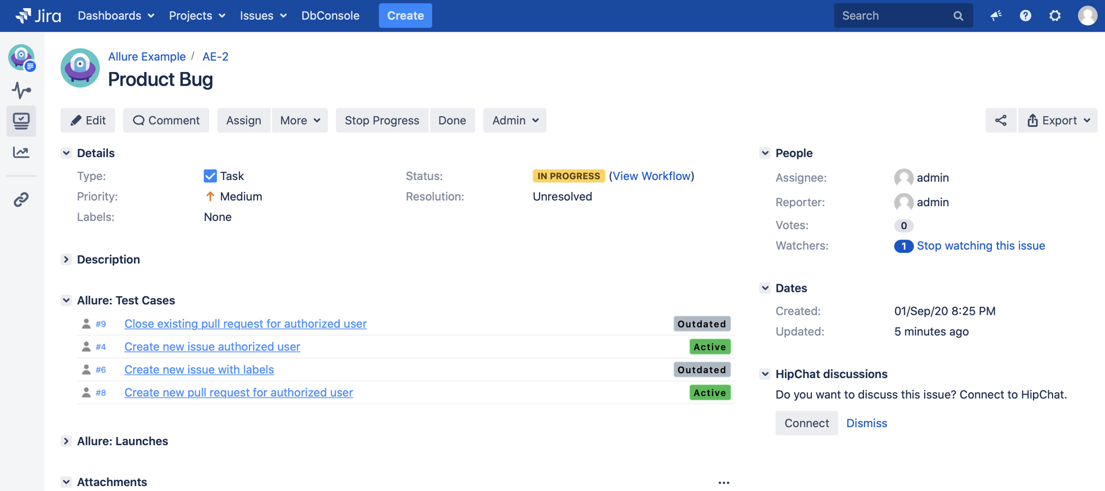Open the settings gear icon
The height and width of the screenshot is (491, 1105).
[x=1055, y=16]
